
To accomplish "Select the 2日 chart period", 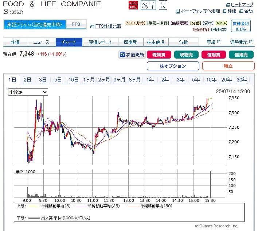I will (27, 80).
